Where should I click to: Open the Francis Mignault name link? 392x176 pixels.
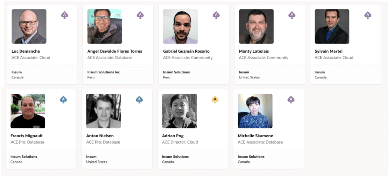click(27, 136)
